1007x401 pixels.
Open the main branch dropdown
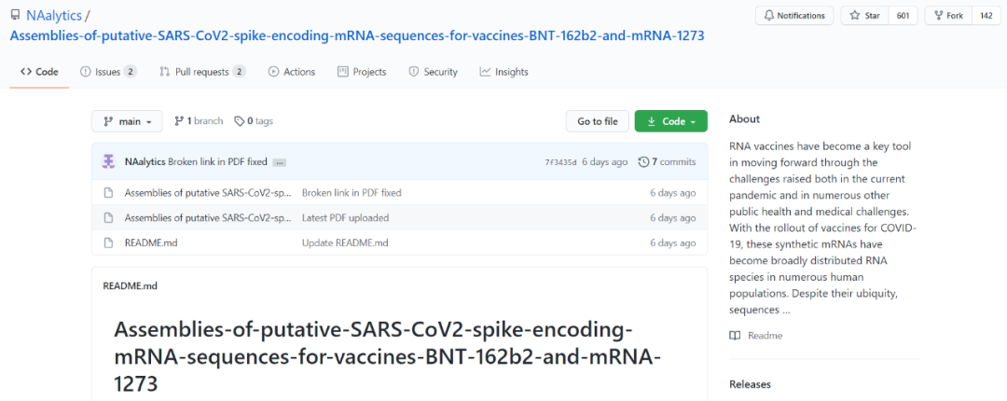pos(127,121)
